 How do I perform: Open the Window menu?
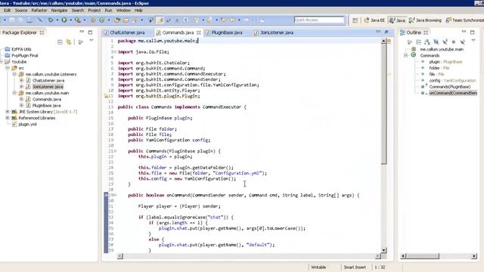(123, 10)
